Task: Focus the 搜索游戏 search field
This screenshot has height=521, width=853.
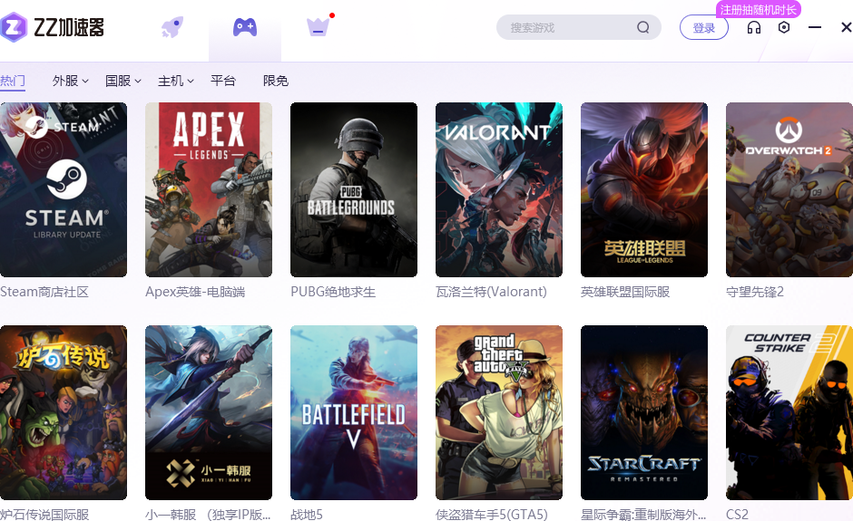Action: (x=567, y=27)
